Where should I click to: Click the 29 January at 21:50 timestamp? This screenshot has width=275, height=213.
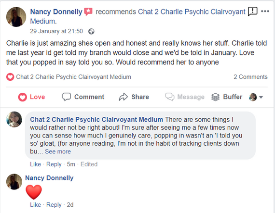[x=56, y=31]
